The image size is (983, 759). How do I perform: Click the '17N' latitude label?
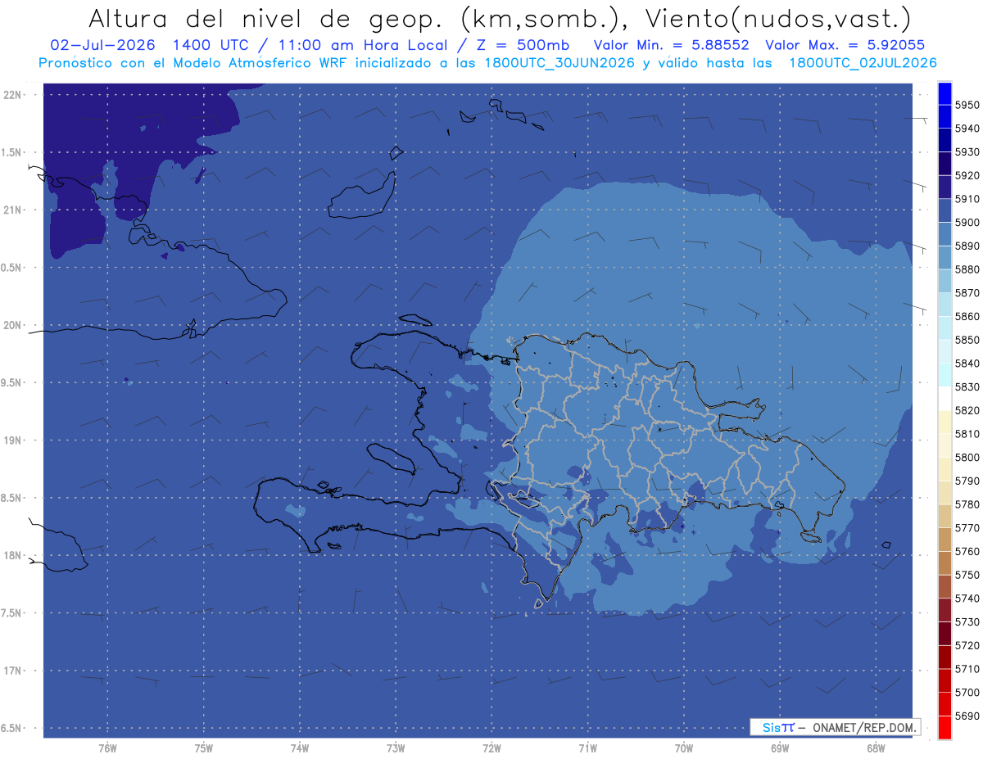coord(12,671)
